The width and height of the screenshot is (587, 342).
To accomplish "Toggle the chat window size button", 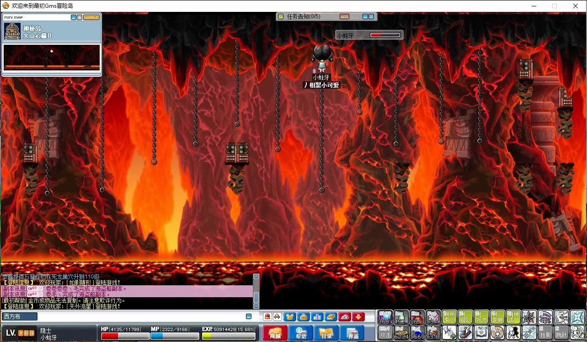I will coord(249,316).
